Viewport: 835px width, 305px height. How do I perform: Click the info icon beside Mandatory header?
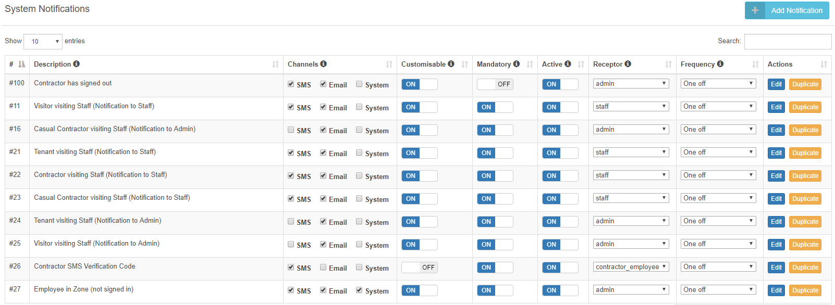tap(517, 64)
